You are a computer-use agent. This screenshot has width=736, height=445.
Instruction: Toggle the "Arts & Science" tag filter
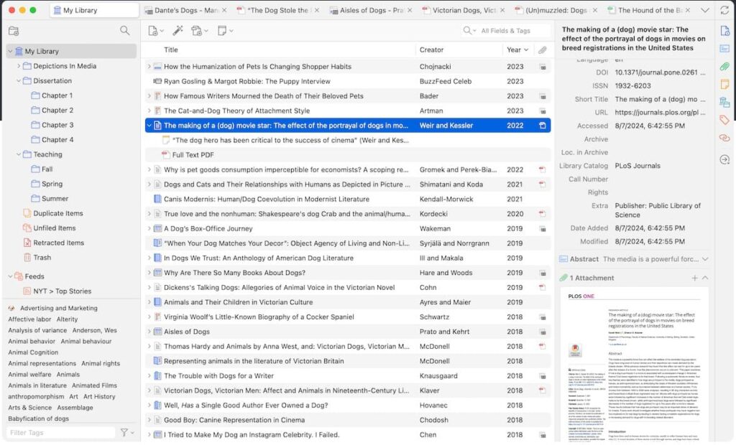[x=29, y=408]
